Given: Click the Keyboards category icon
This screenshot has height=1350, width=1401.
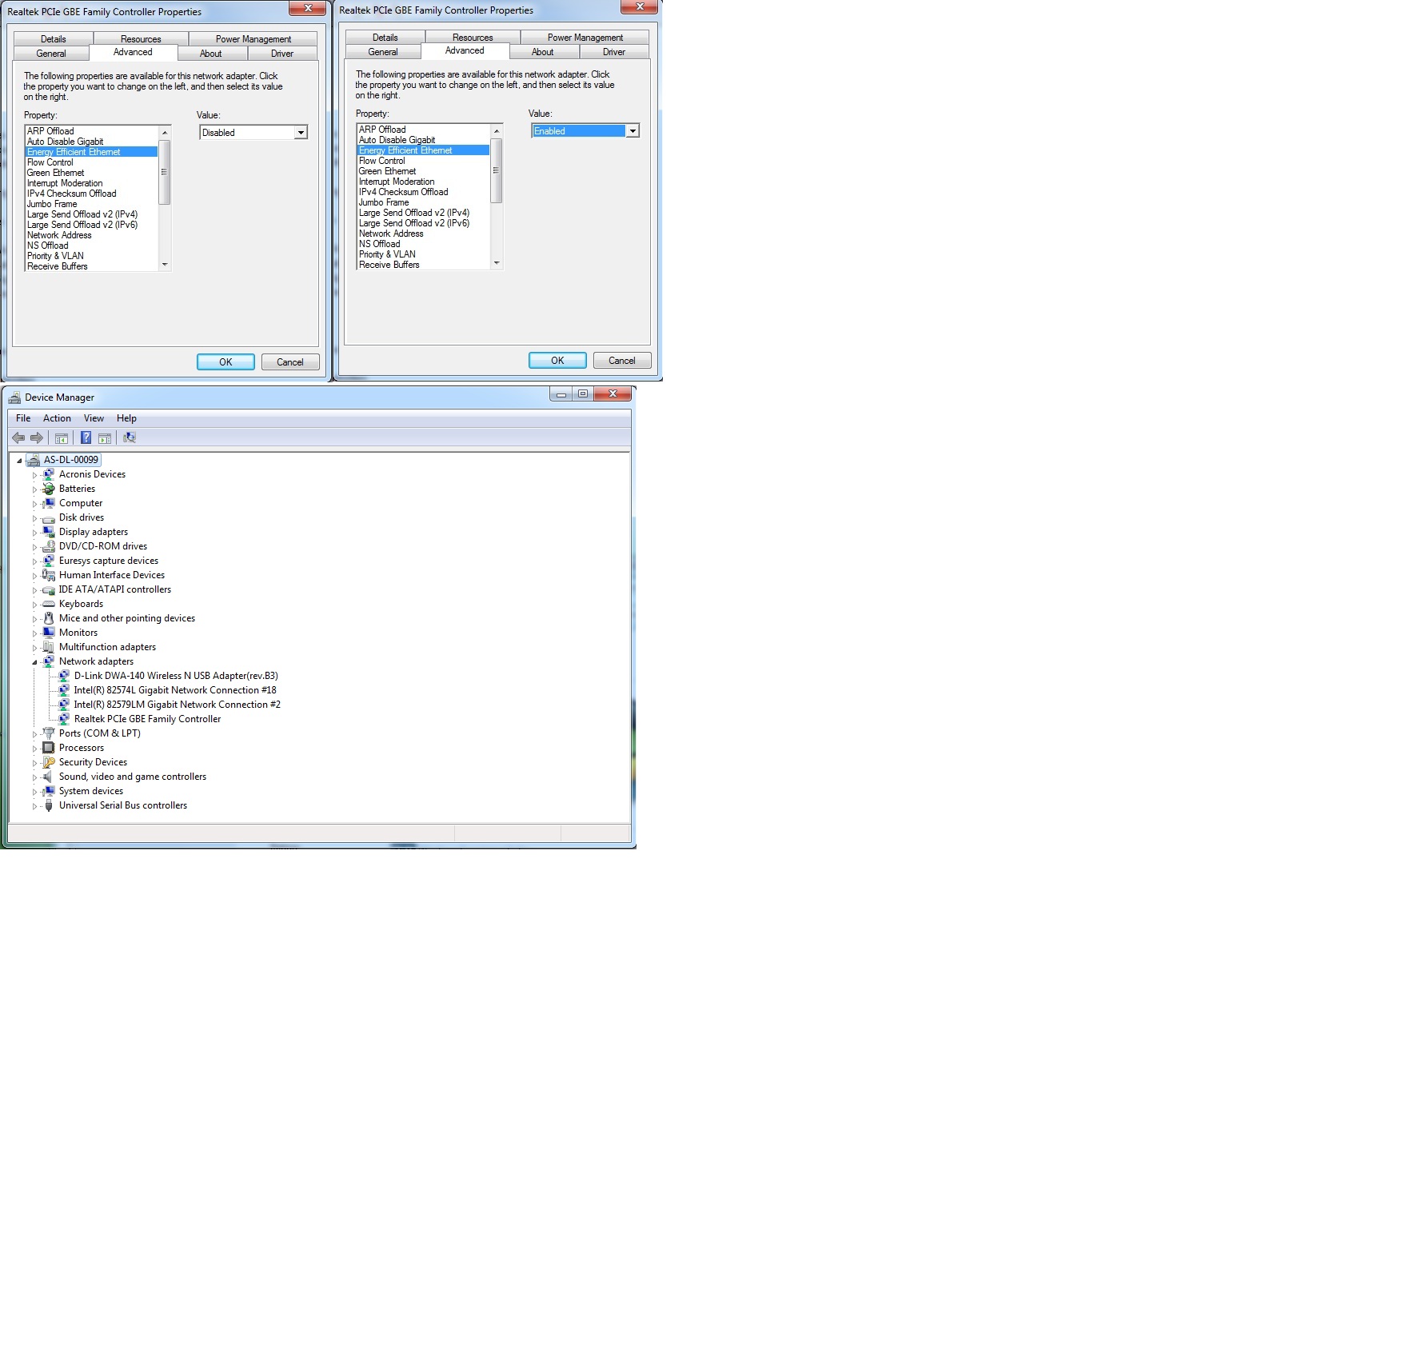Looking at the screenshot, I should (x=49, y=604).
